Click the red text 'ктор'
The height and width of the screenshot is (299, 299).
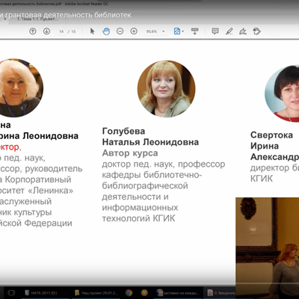click(10, 147)
